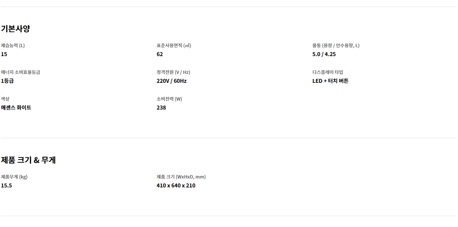Click the 소비전력 (W) label
This screenshot has width=458, height=227.
click(x=169, y=99)
